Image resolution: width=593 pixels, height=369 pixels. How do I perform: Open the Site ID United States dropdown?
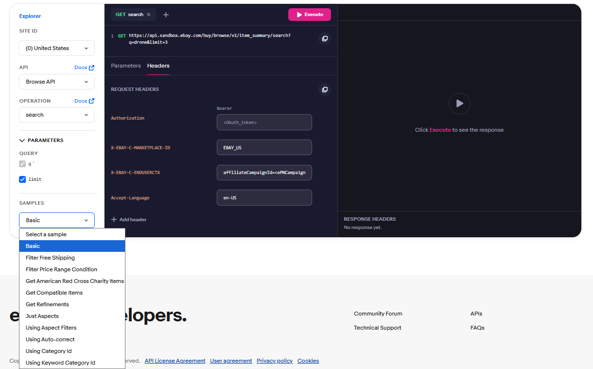pos(57,48)
